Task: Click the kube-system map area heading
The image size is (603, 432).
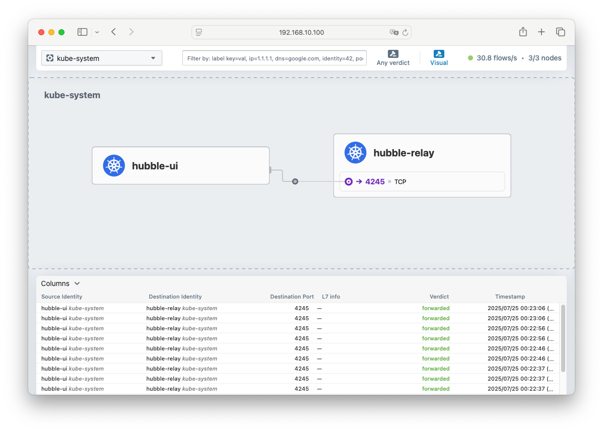Action: pos(73,95)
